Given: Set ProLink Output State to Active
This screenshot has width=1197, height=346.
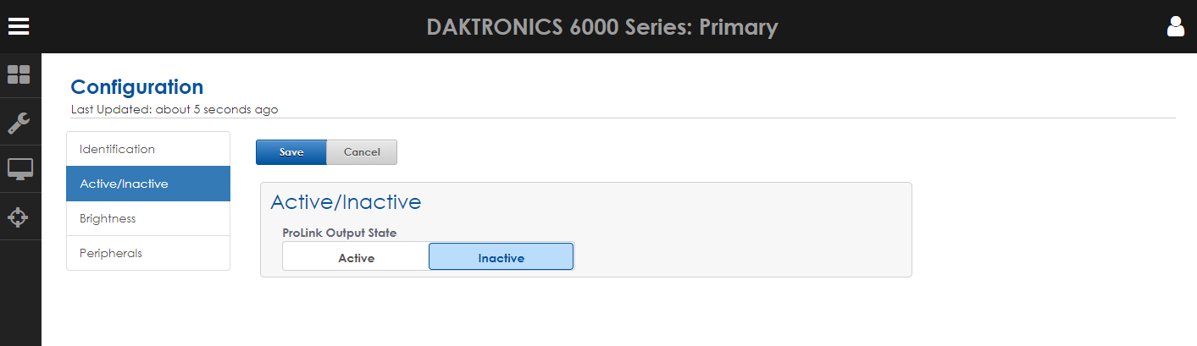Looking at the screenshot, I should (356, 257).
